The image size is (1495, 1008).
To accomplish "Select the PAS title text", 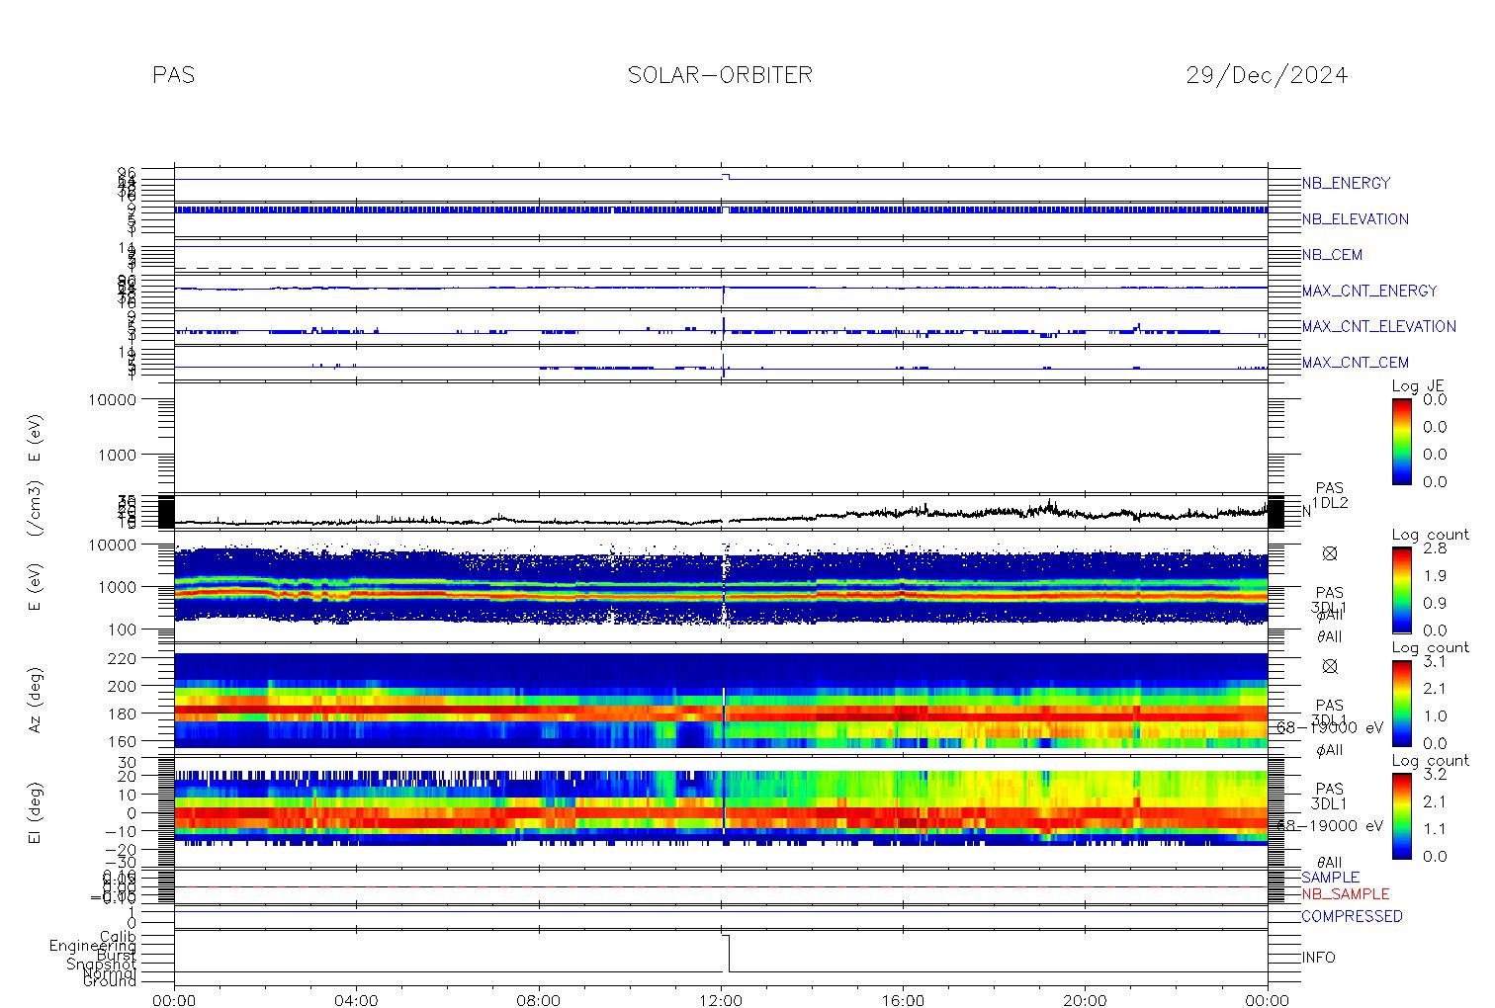I will tap(174, 75).
